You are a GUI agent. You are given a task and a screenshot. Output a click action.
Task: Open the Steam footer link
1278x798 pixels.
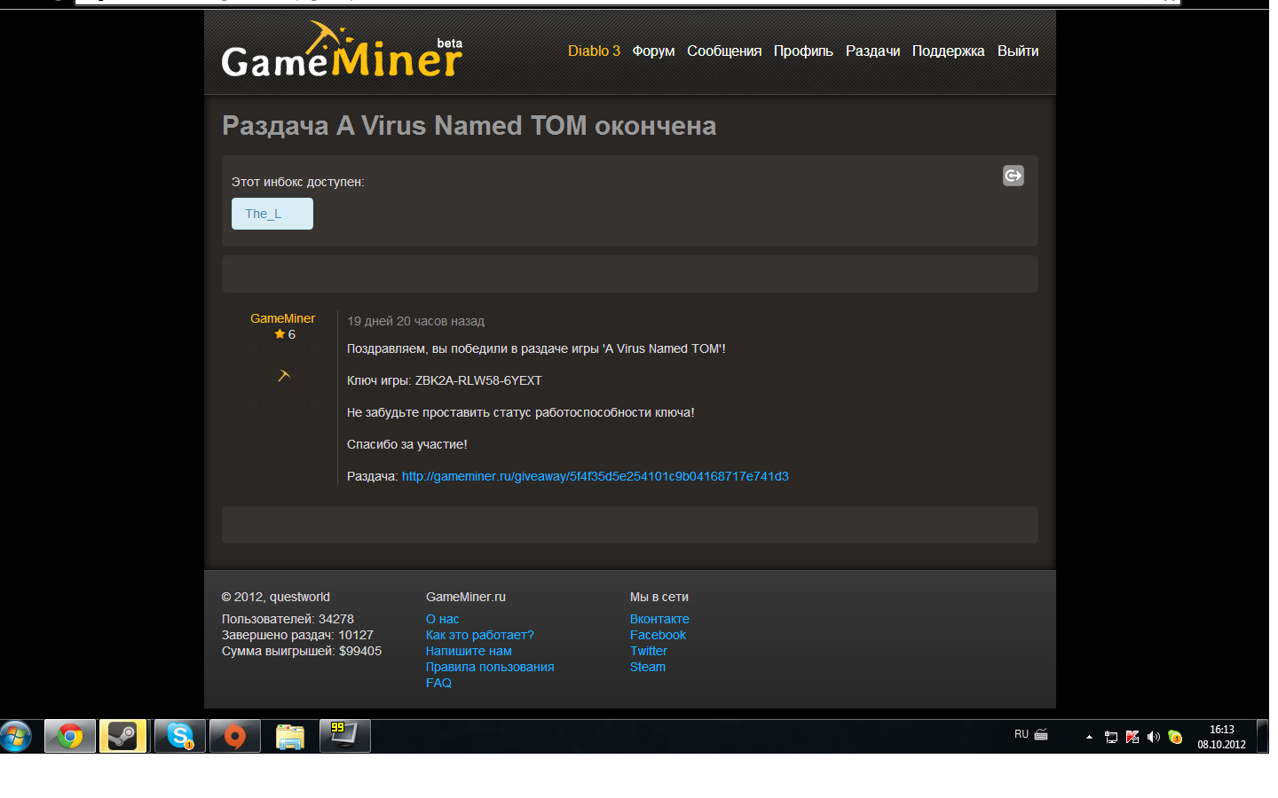(x=648, y=667)
